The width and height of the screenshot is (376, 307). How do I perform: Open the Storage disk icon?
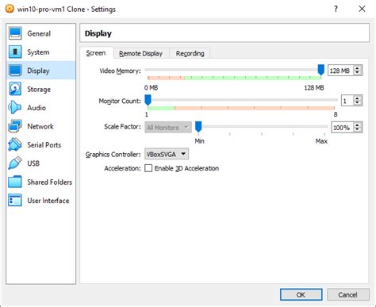click(15, 89)
